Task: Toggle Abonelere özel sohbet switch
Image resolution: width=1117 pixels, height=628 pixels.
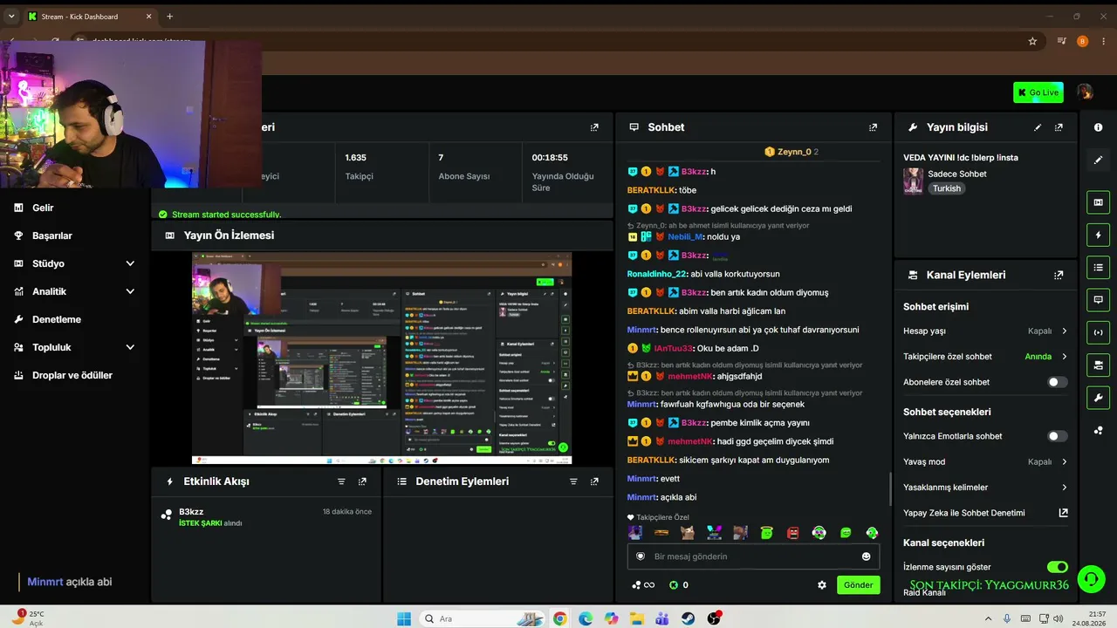Action: [1057, 382]
